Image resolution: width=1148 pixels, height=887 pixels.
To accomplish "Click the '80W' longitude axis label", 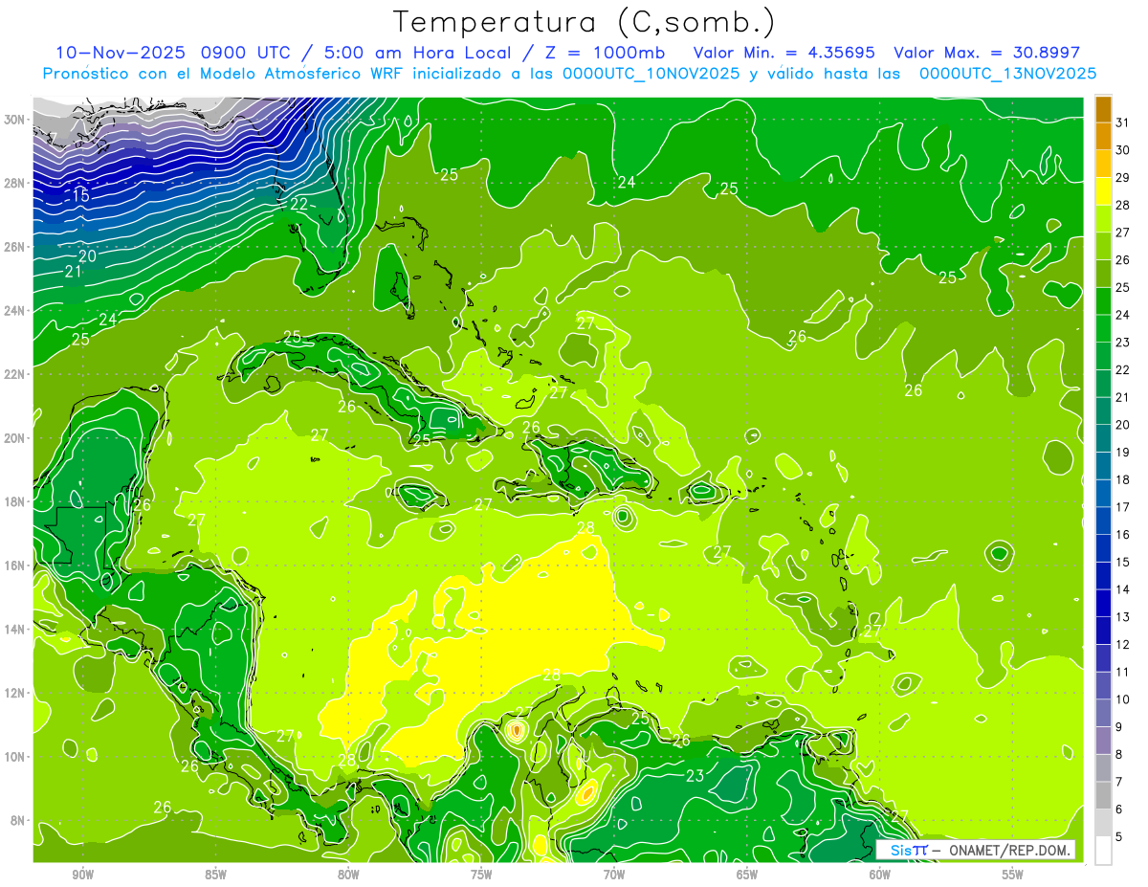I will tap(348, 875).
